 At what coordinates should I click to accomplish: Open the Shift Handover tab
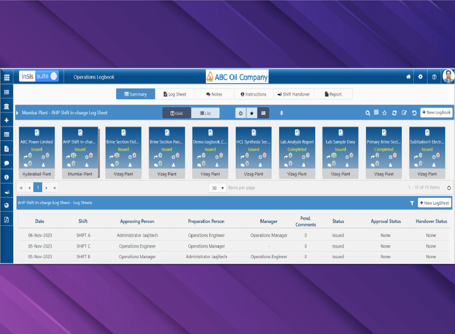click(293, 94)
